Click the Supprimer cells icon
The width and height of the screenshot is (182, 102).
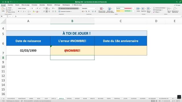143,8
